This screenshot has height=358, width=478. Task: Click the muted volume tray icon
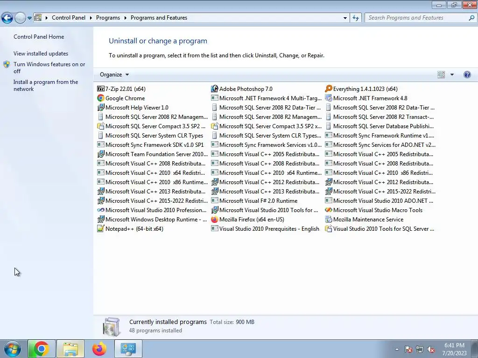(431, 350)
